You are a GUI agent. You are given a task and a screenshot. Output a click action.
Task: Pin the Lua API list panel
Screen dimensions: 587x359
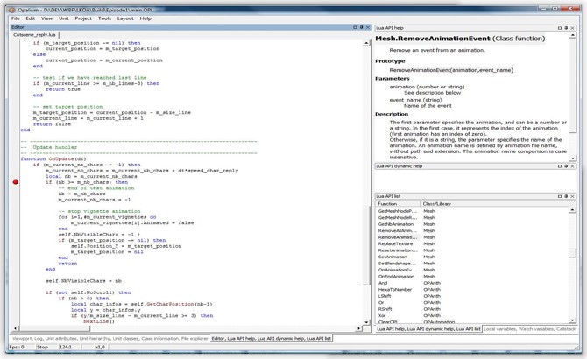coord(566,196)
